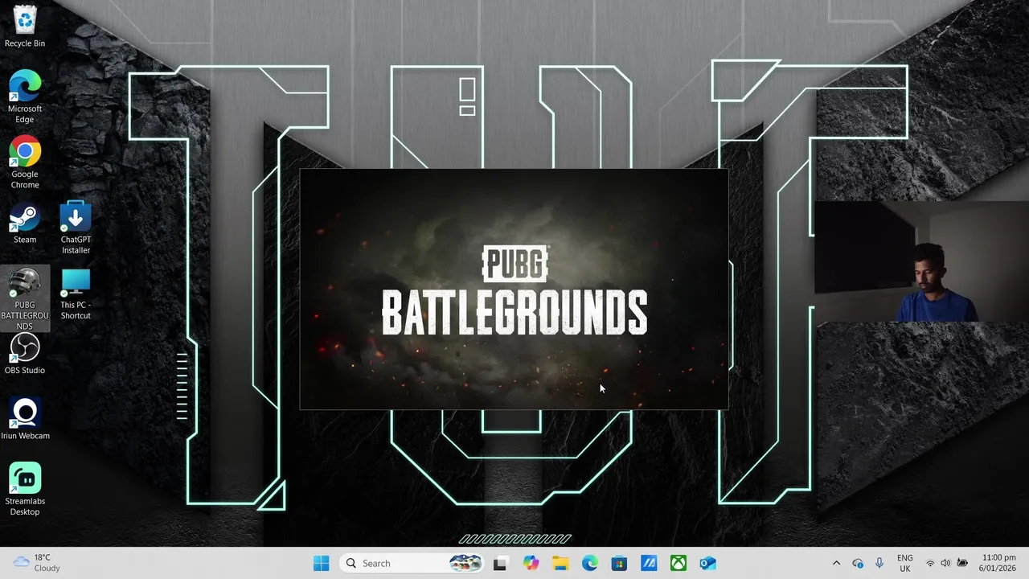Open Task View from the taskbar
The image size is (1029, 579).
pos(500,563)
